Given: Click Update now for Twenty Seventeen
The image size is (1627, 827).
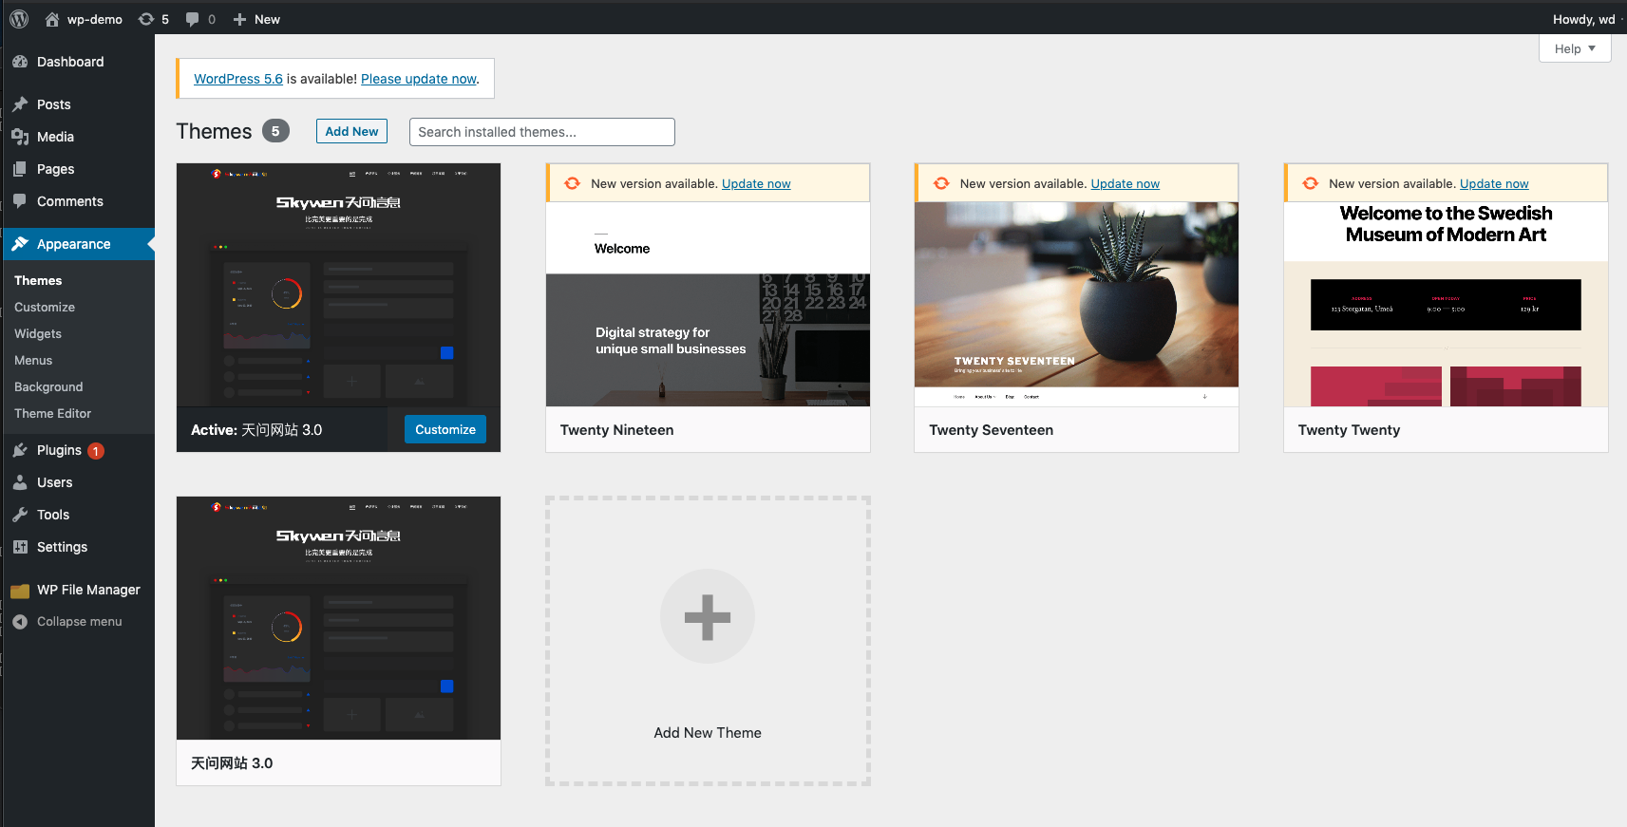Looking at the screenshot, I should 1125,183.
